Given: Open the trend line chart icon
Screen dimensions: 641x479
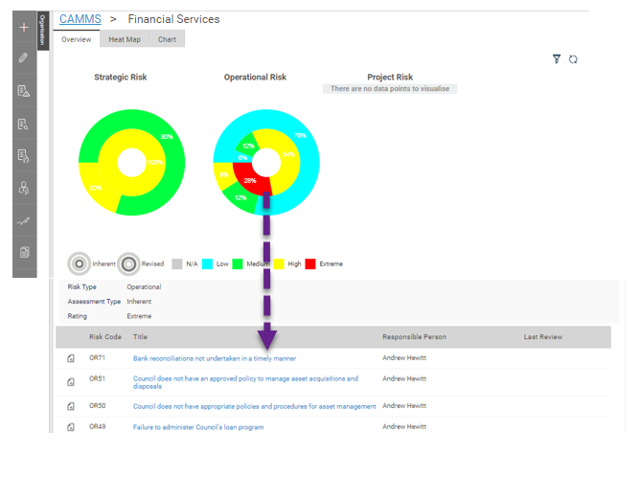Looking at the screenshot, I should coord(23,221).
